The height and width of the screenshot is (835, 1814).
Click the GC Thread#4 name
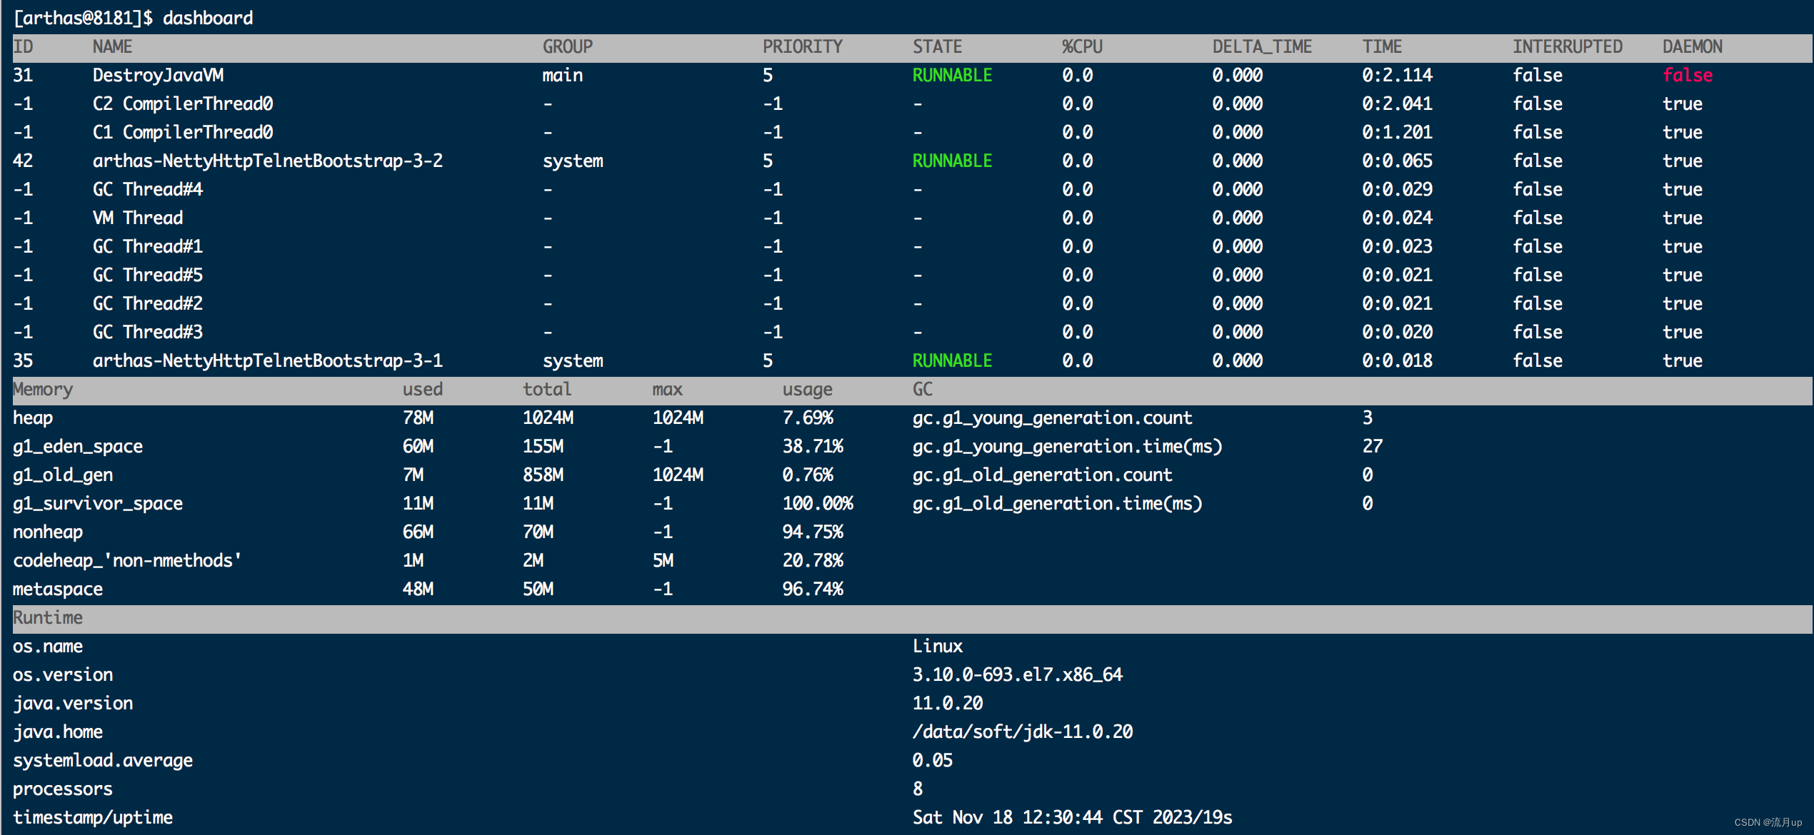coord(148,189)
